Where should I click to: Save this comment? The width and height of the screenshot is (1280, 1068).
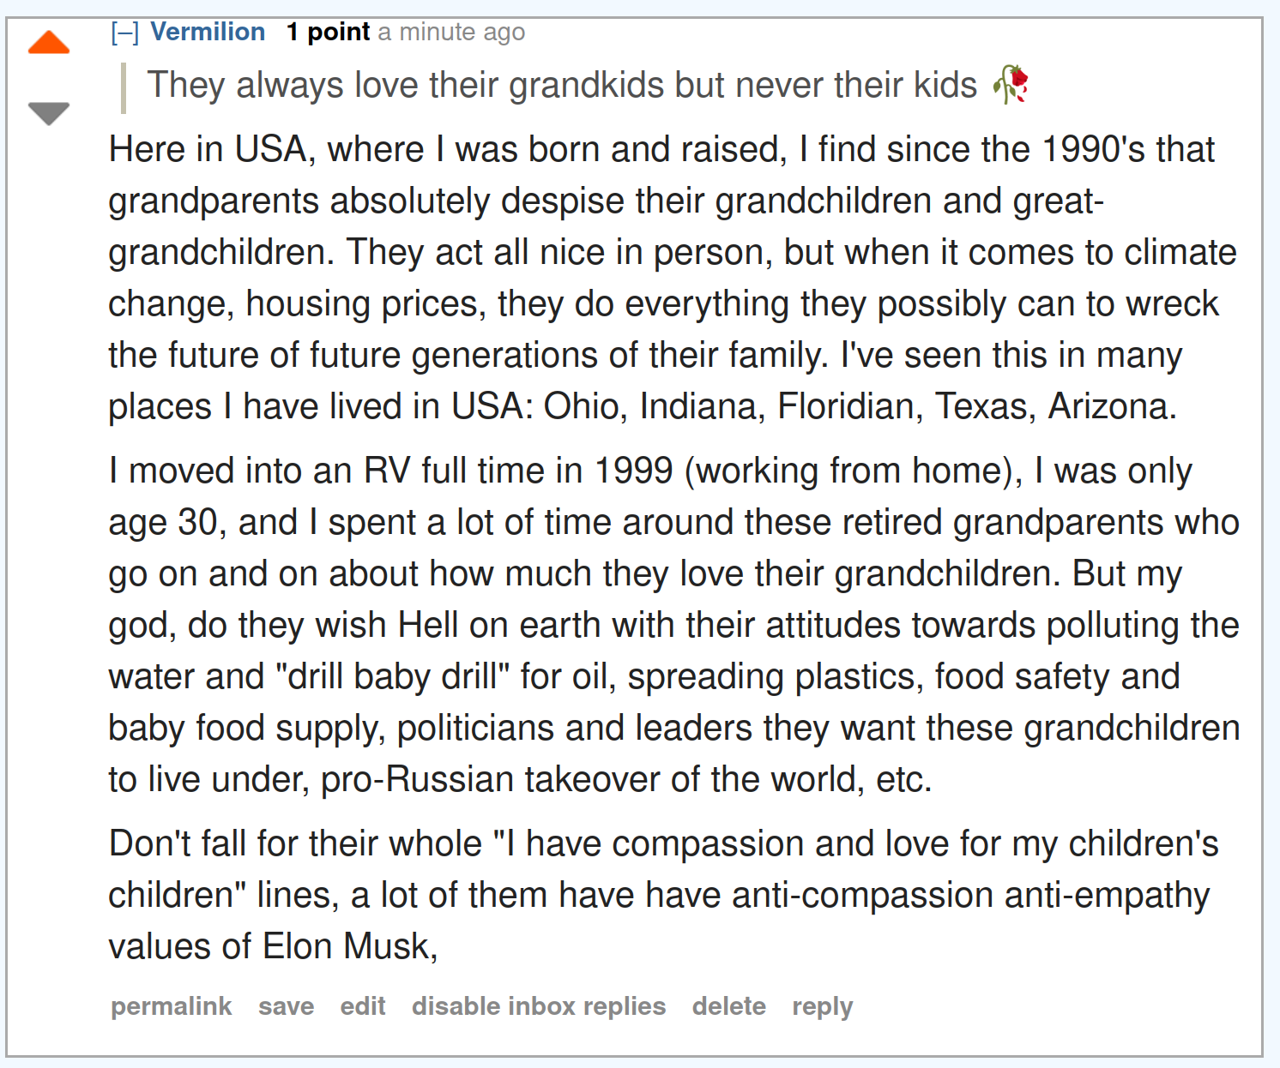[286, 1005]
